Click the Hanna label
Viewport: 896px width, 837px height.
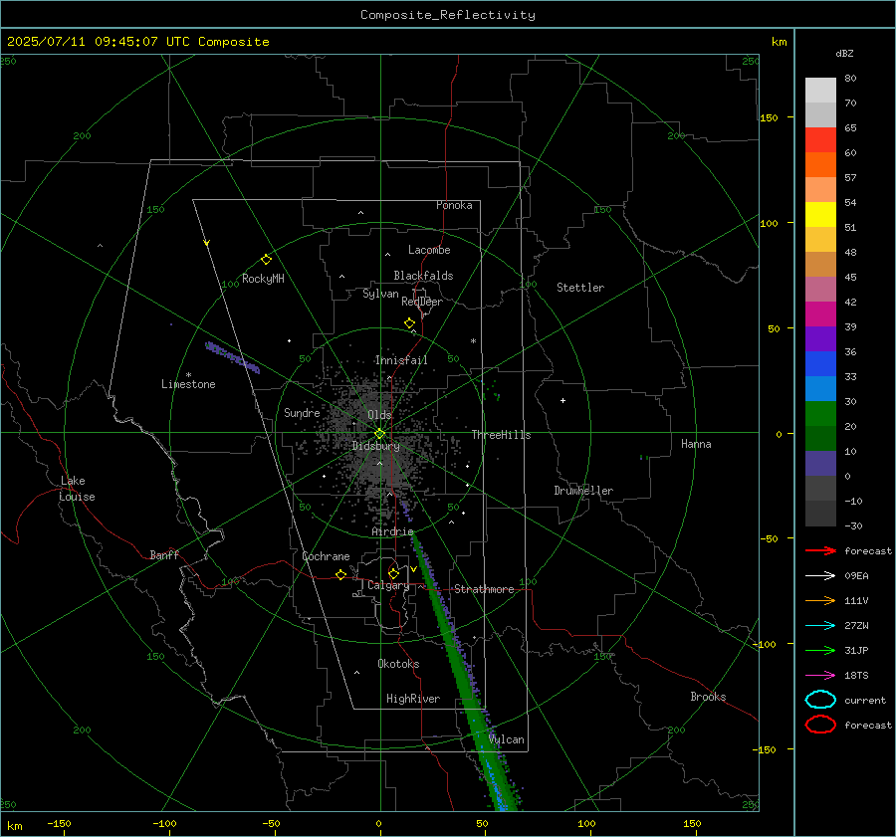[x=696, y=444]
